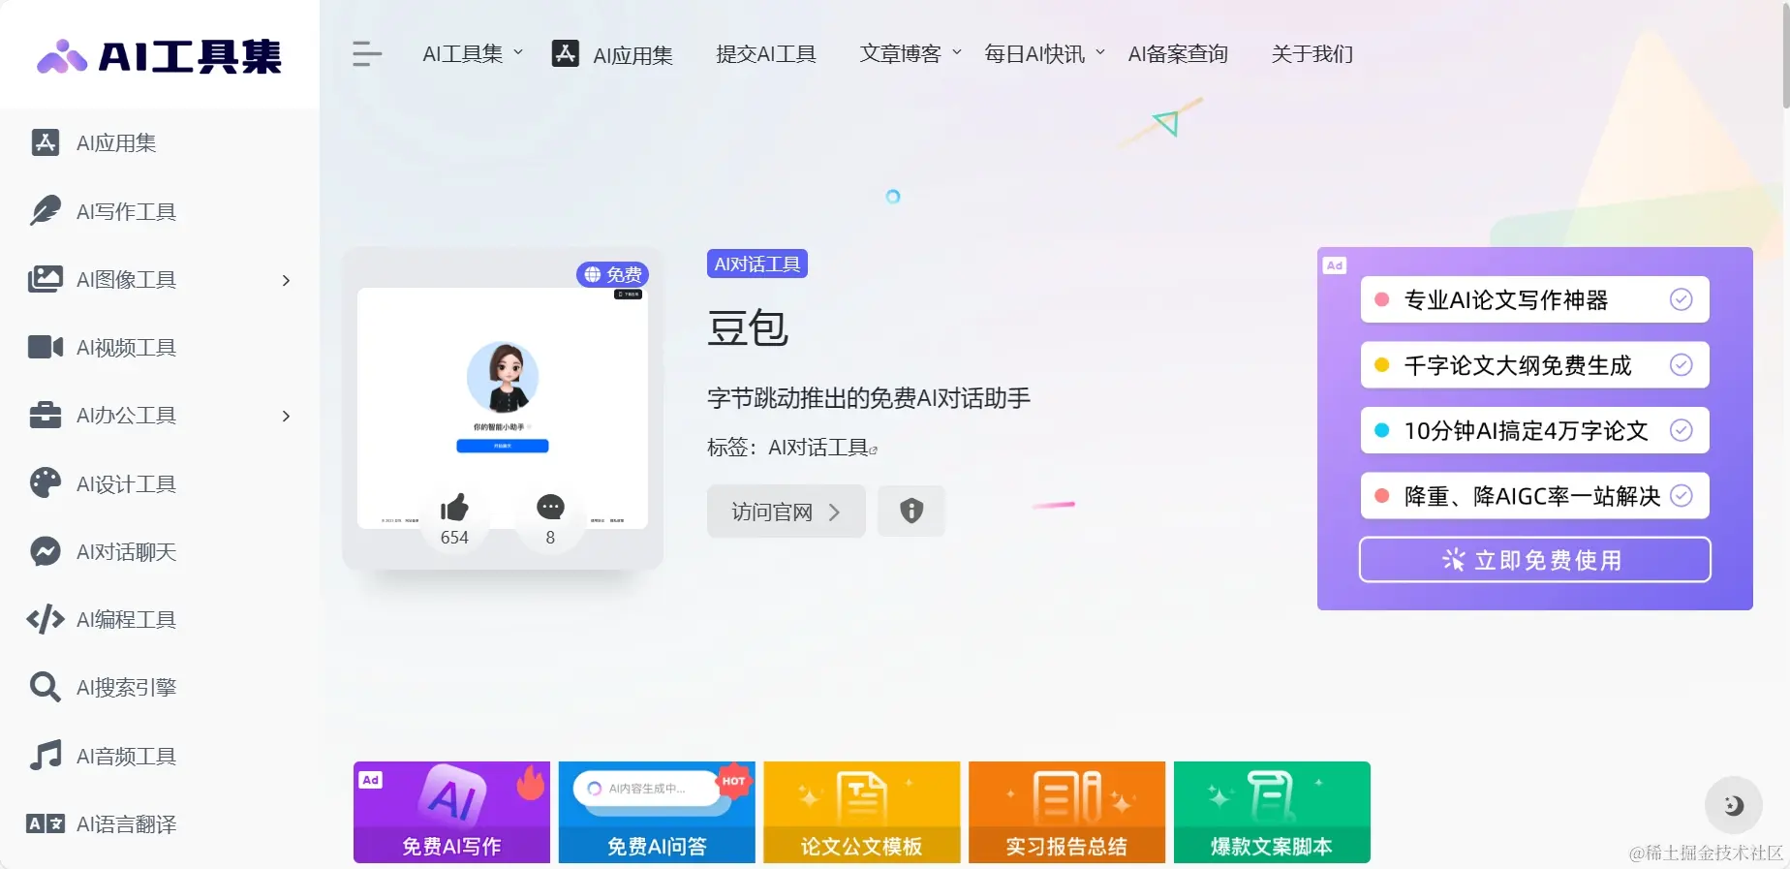Click the AI设计工具 palette icon
Screen dimensions: 1790x869
[45, 483]
